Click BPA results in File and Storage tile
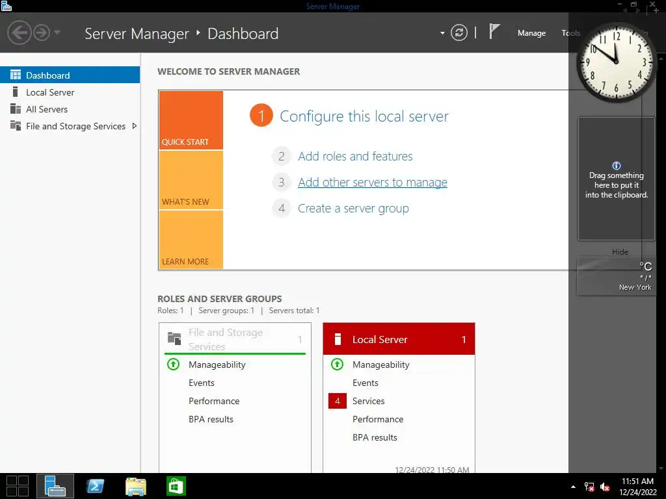 click(x=211, y=419)
